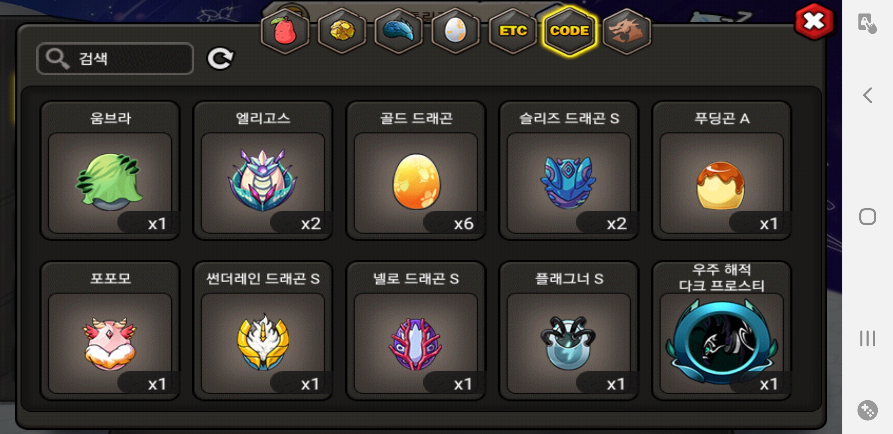Open the game tools gamepad icon
This screenshot has width=893, height=434.
(867, 410)
